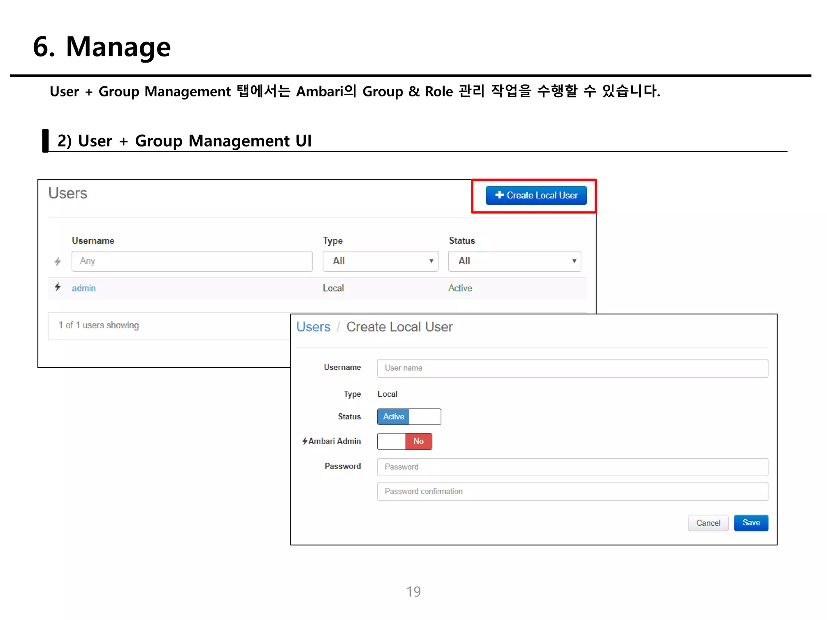Open the Status filter dropdown
Viewport: 827px width, 620px height.
coord(514,261)
